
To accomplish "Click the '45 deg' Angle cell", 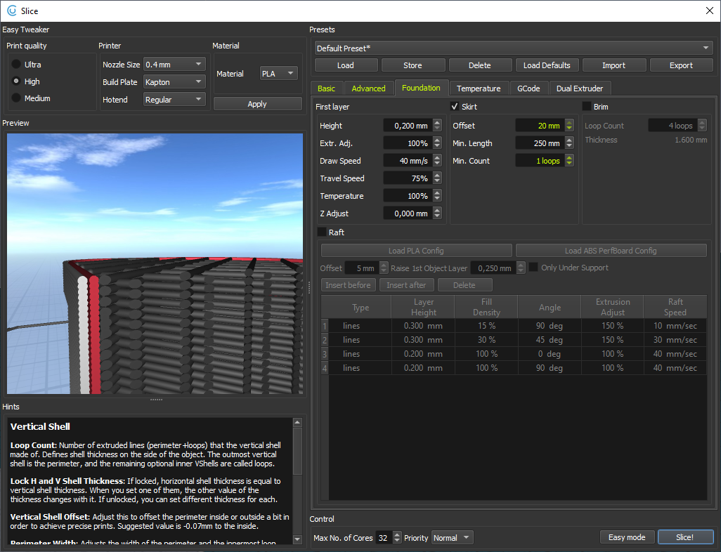I will (x=549, y=340).
